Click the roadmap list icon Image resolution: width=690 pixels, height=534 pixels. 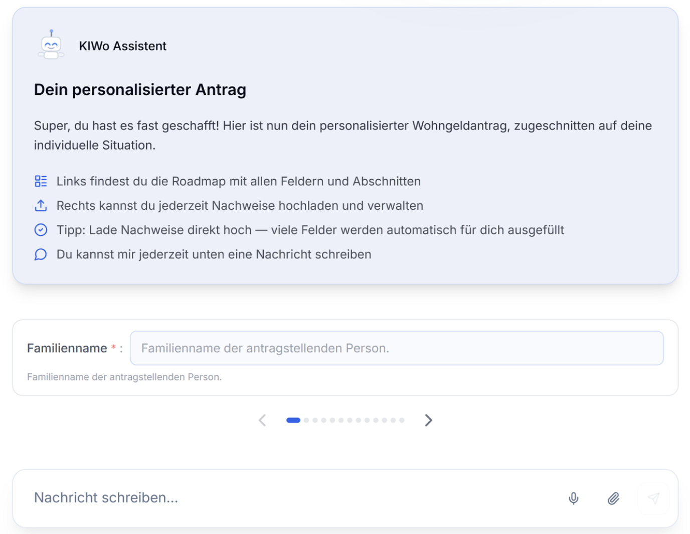click(41, 181)
